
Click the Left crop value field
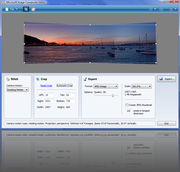[49, 95]
